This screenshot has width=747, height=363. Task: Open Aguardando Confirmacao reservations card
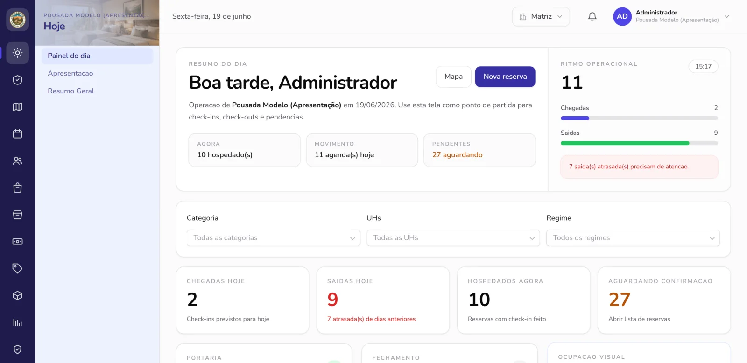click(664, 300)
